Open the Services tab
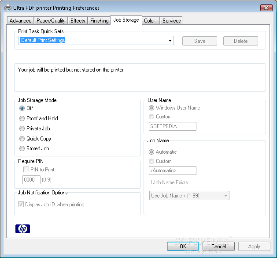 pos(172,21)
